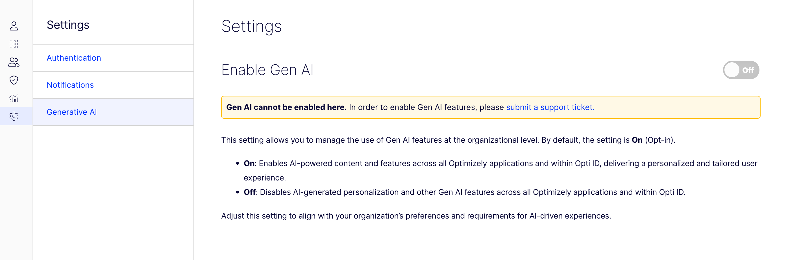786x260 pixels.
Task: Open the shield checkmark roles icon
Action: click(x=14, y=80)
